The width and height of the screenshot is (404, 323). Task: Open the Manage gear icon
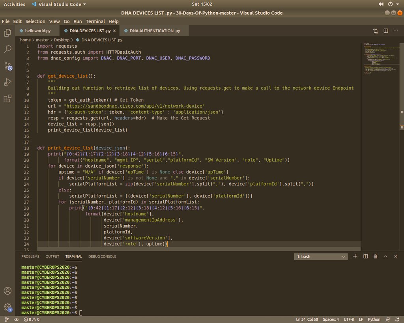[x=7, y=307]
